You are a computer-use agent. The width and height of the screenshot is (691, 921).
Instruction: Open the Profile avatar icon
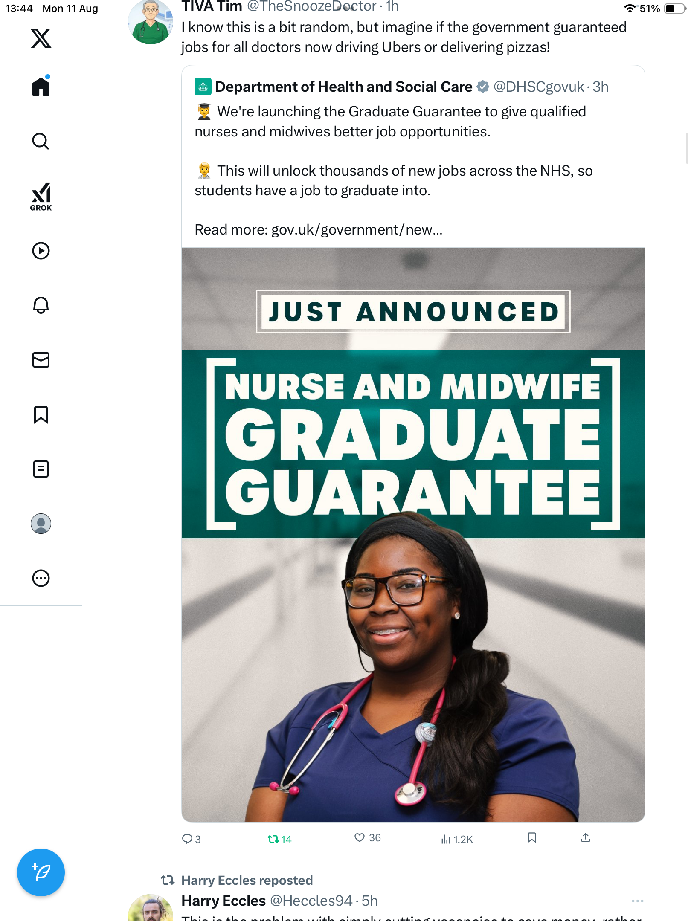pyautogui.click(x=41, y=524)
